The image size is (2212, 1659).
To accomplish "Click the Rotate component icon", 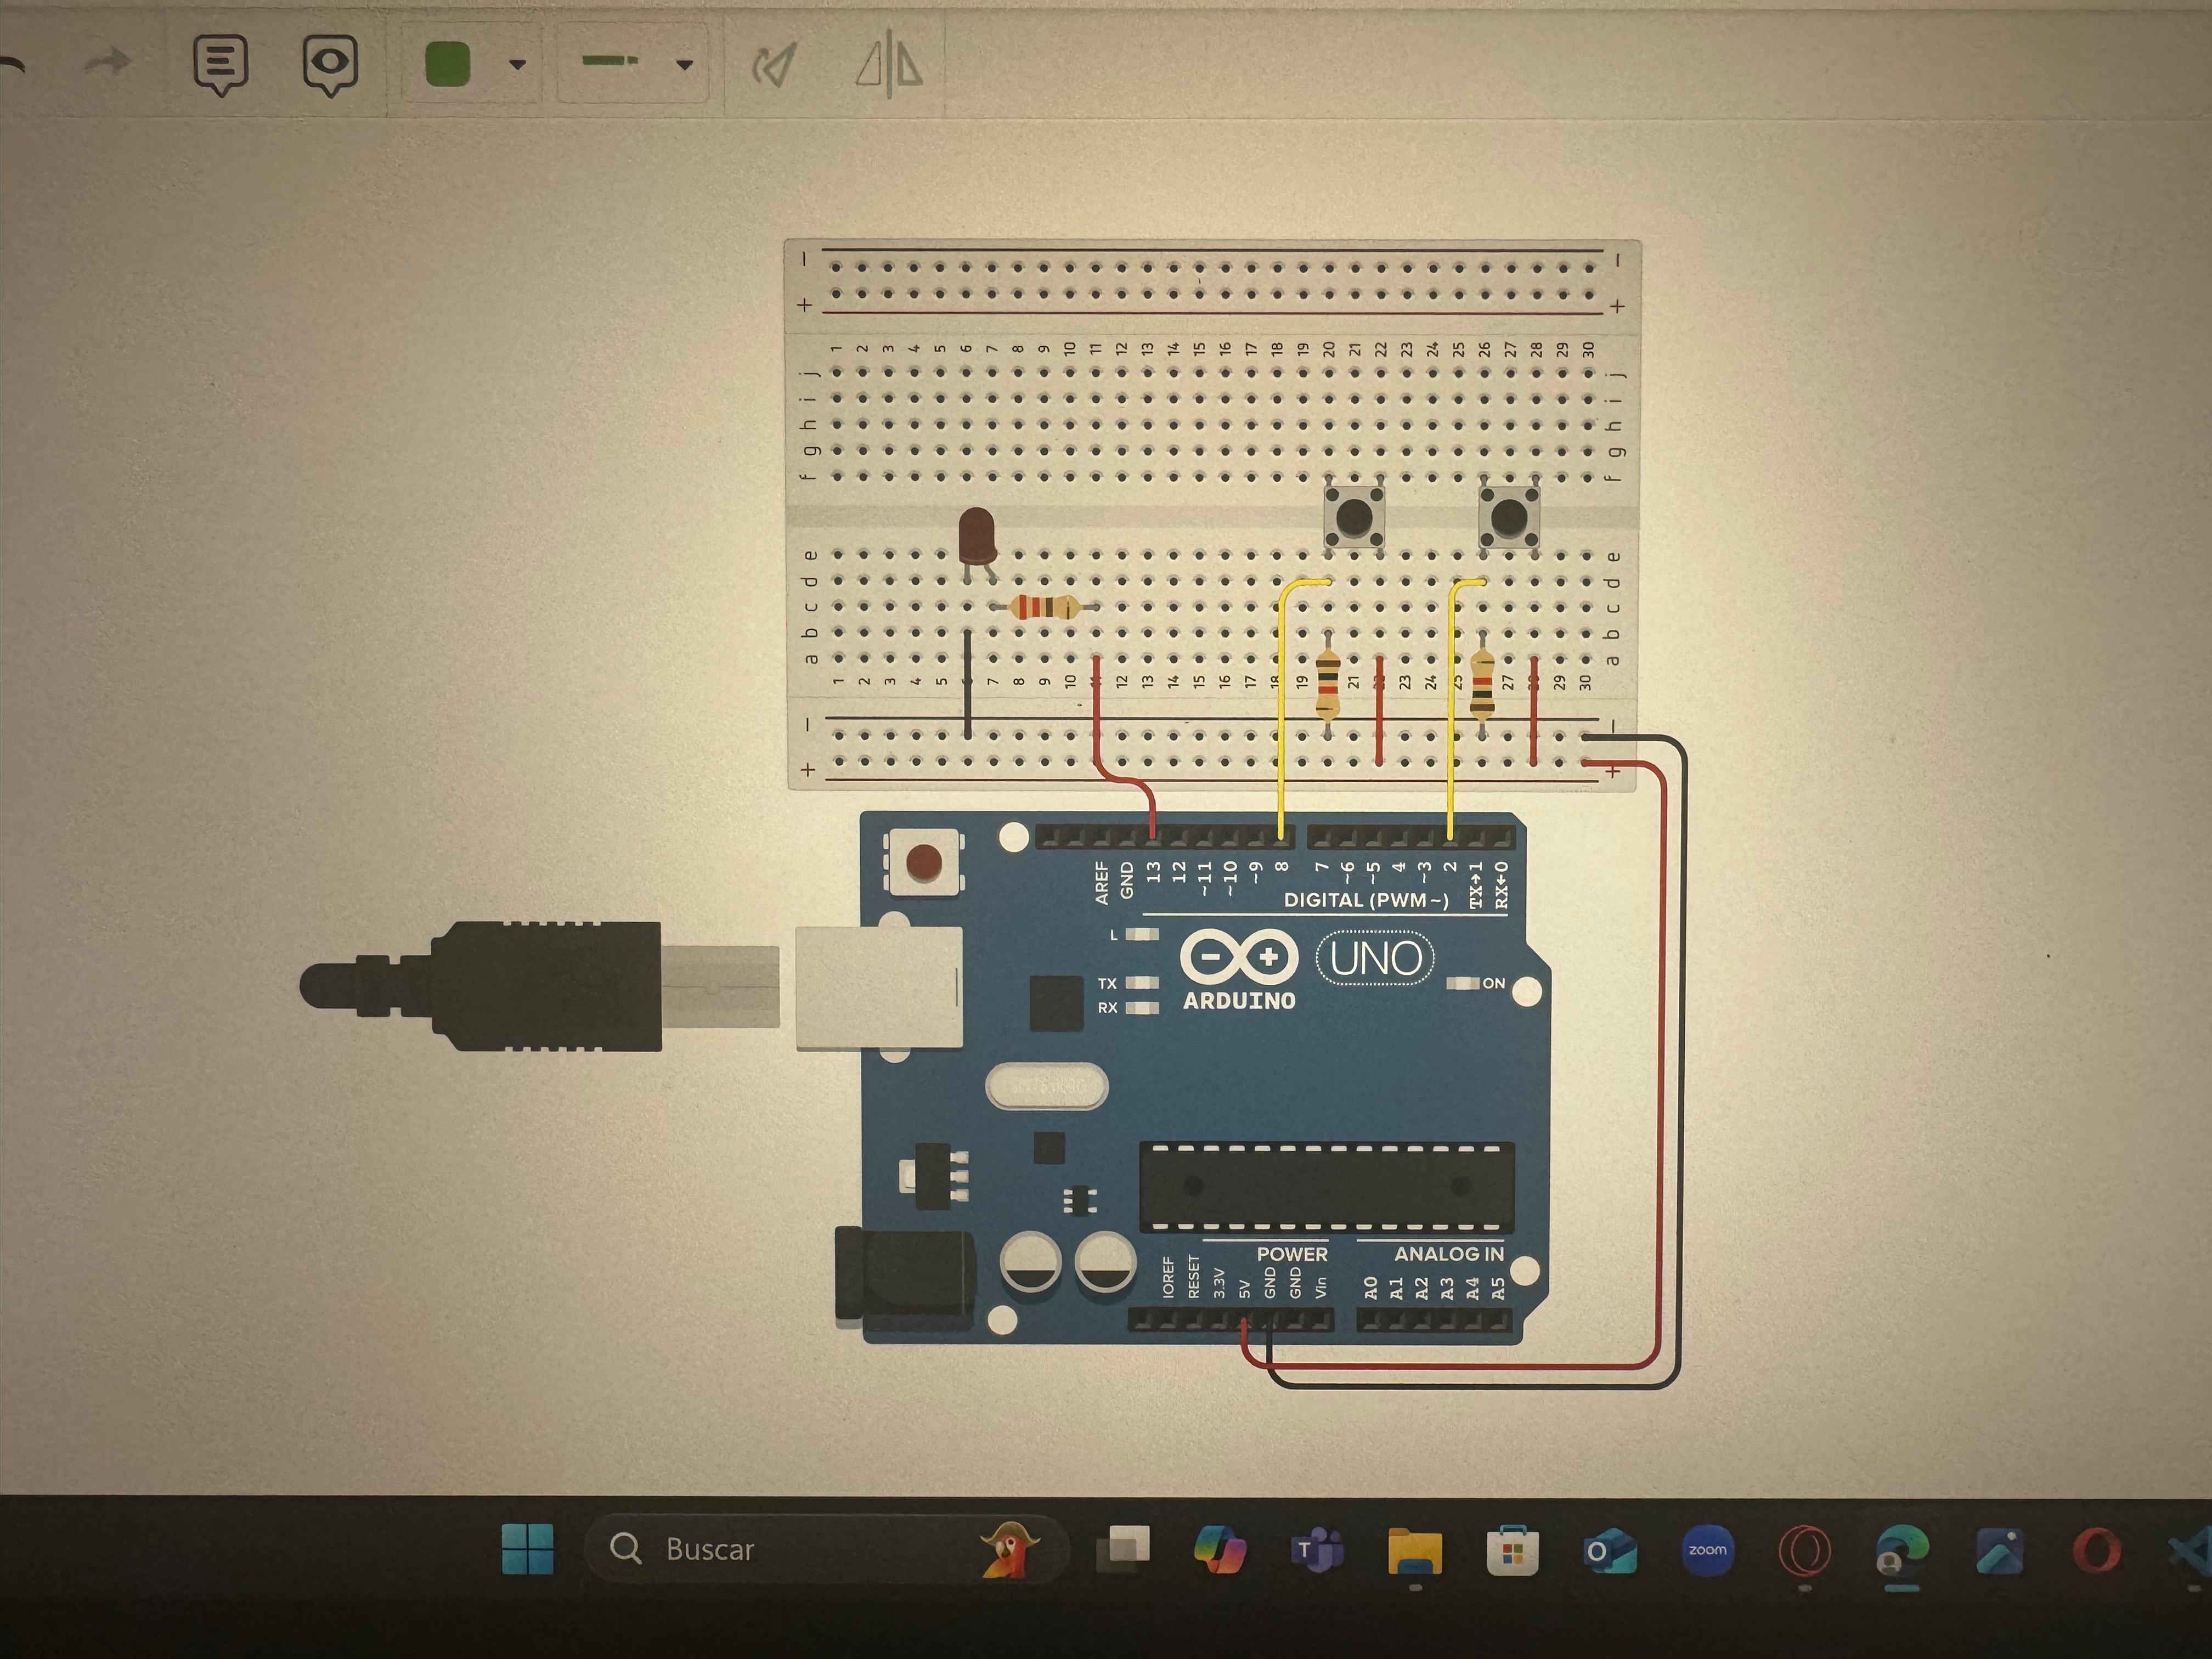I will coord(774,66).
